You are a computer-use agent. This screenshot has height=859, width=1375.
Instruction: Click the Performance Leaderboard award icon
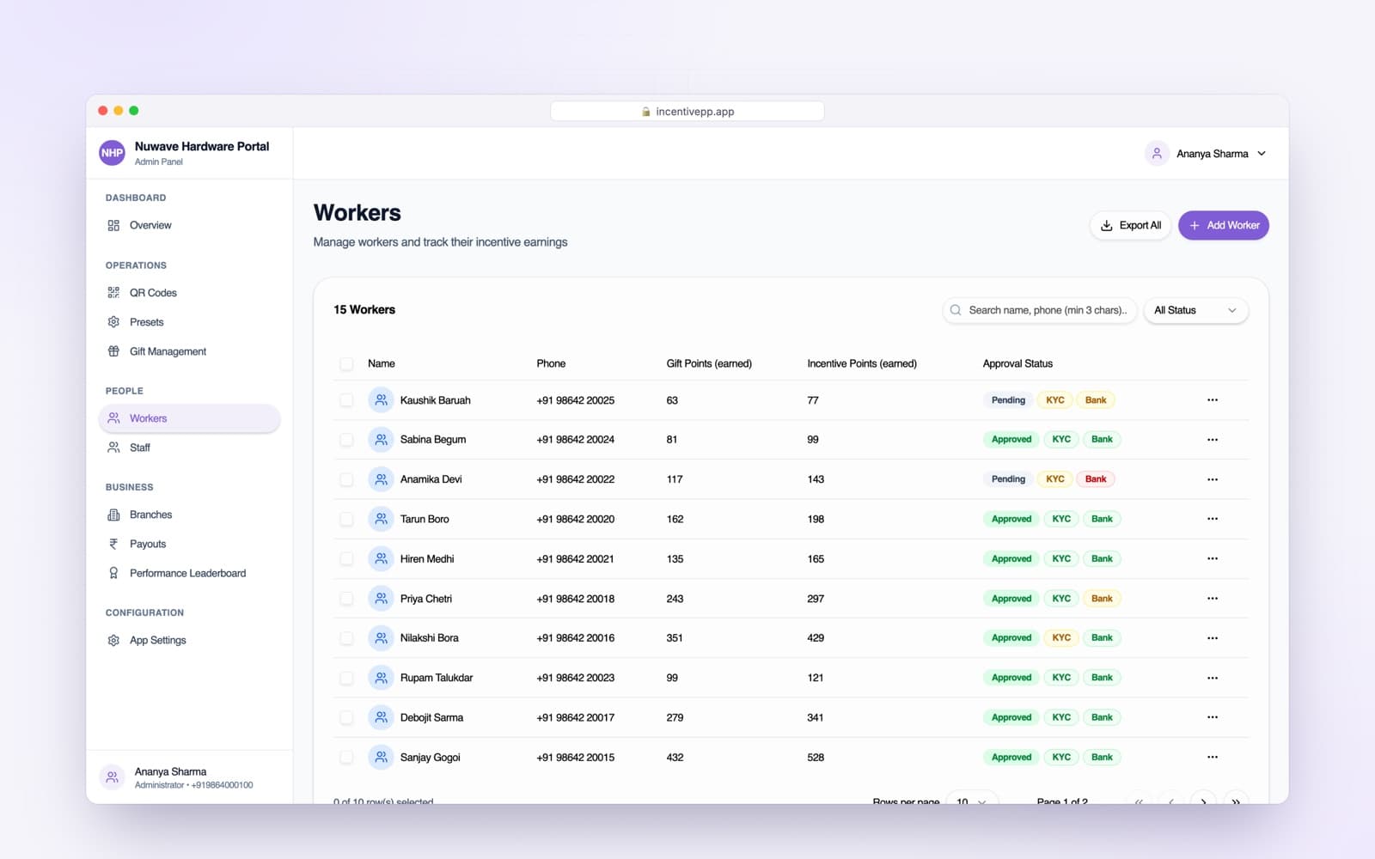tap(113, 573)
